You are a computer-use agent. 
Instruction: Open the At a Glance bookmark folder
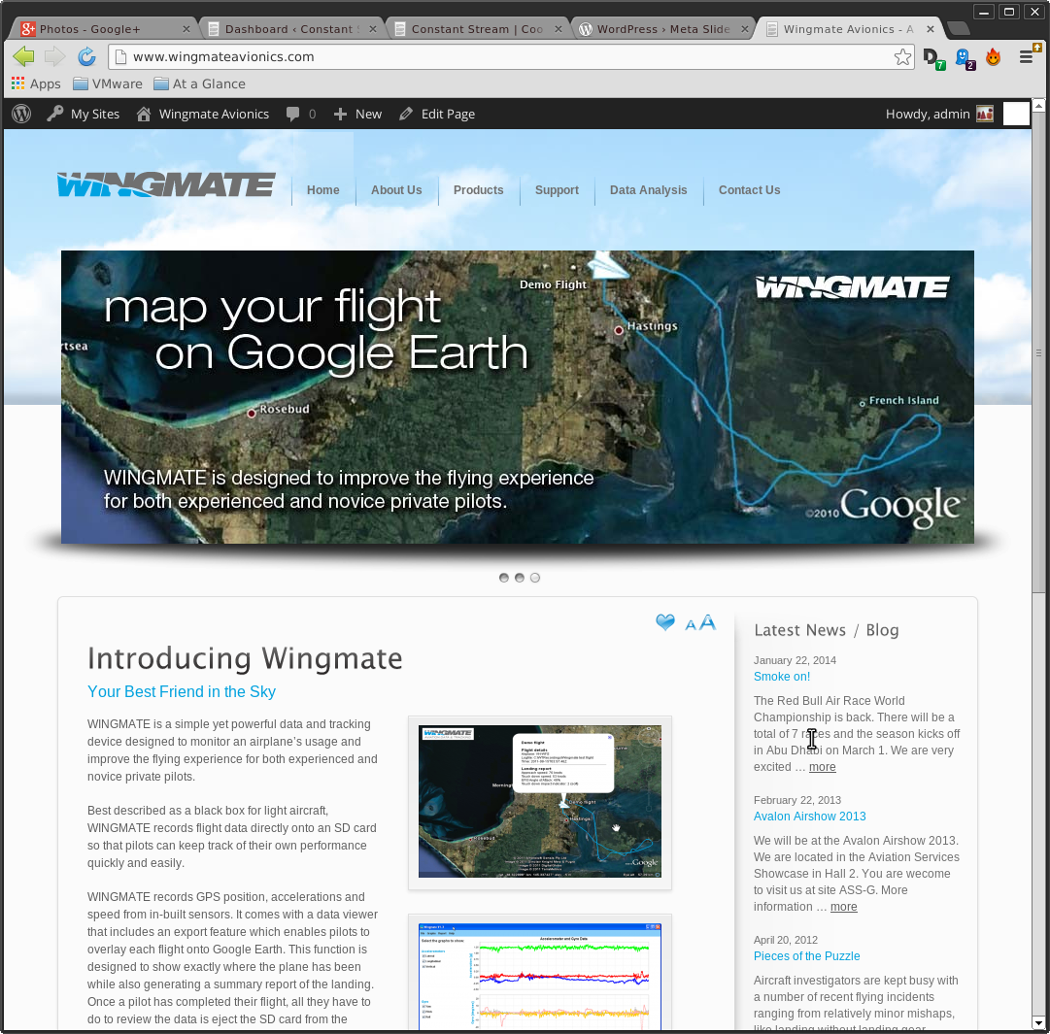pos(199,83)
